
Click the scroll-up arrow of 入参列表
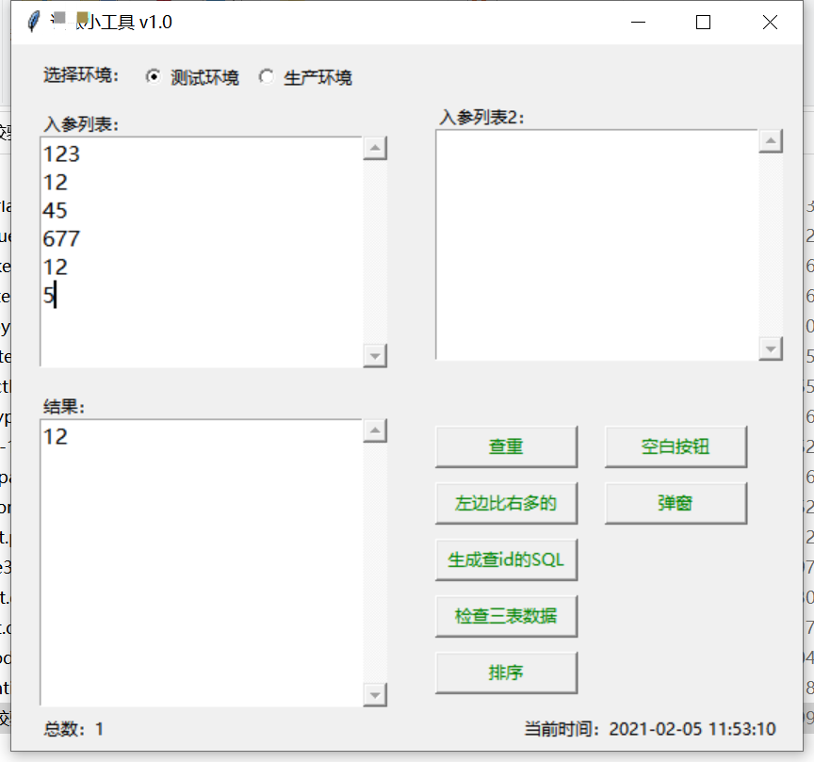point(376,147)
